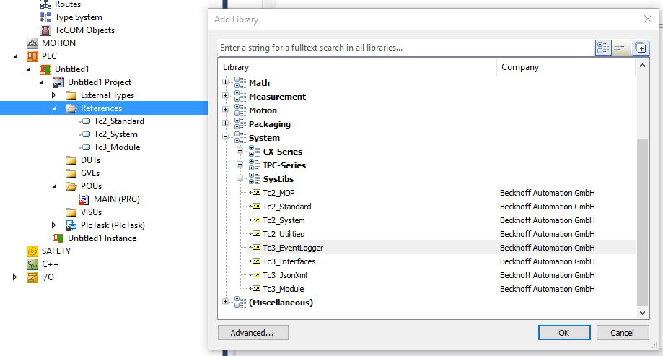Collapse the References folder
Screen dimensions: 663x356
[54, 108]
